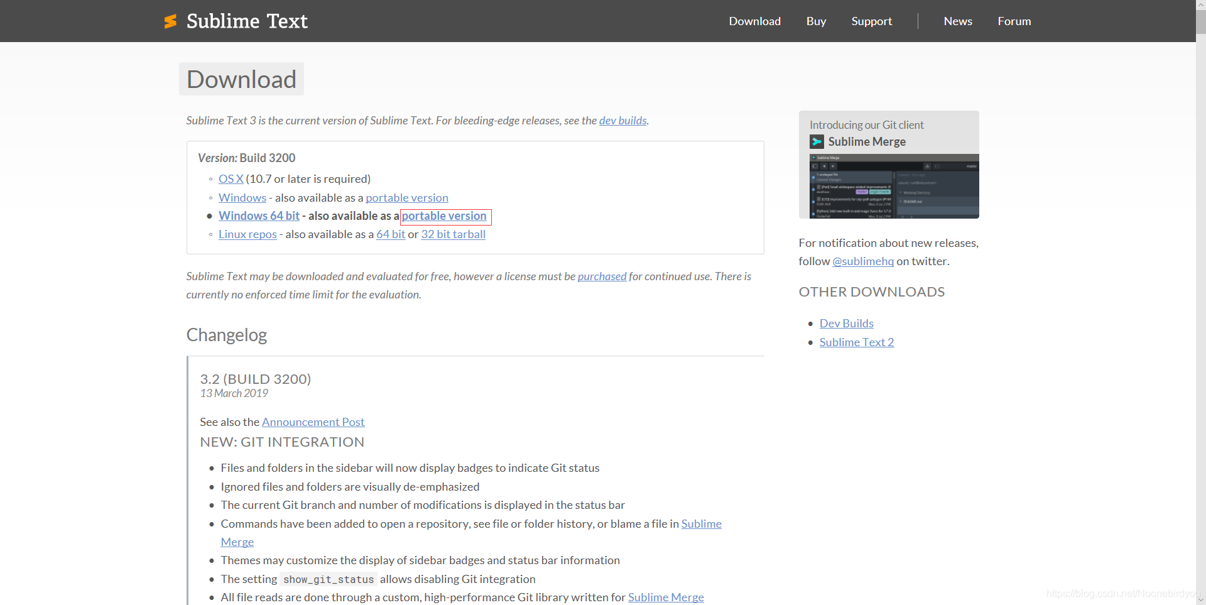Open Dev Builds under Other Downloads
The width and height of the screenshot is (1206, 605).
pos(846,323)
